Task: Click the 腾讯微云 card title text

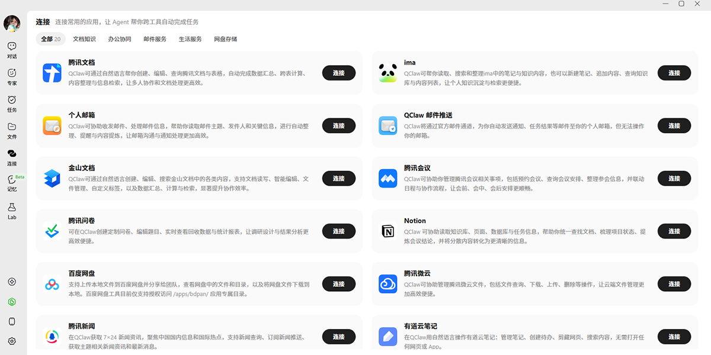Action: (418, 273)
